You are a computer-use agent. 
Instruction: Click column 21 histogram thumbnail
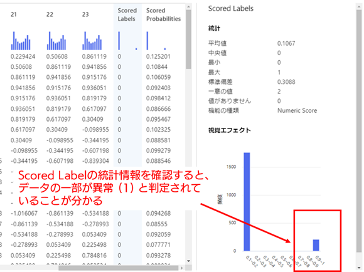[21, 41]
